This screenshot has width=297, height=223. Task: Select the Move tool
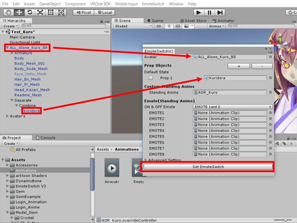point(19,13)
